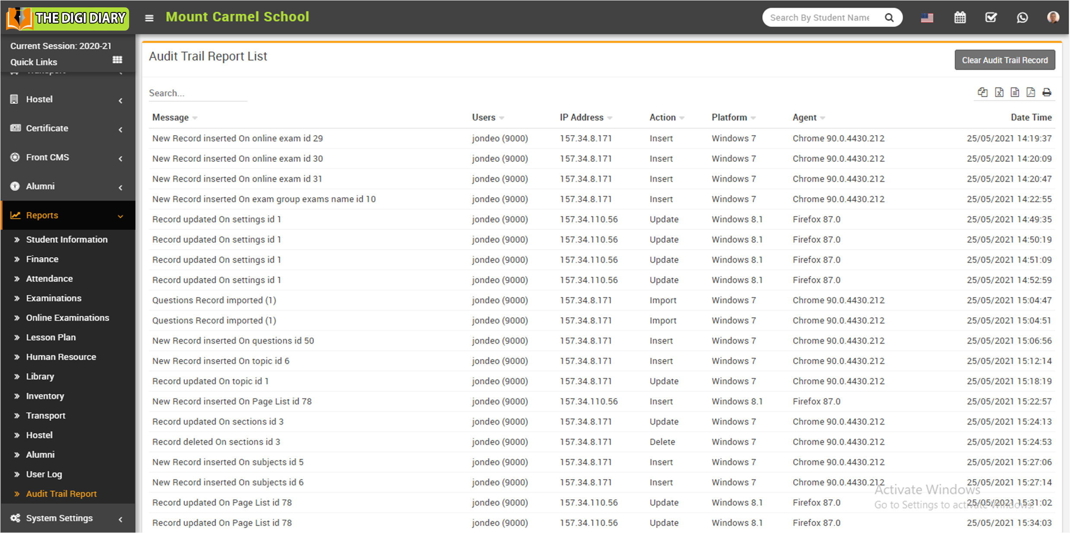Export the report as CSV
The image size is (1070, 533).
(1015, 92)
